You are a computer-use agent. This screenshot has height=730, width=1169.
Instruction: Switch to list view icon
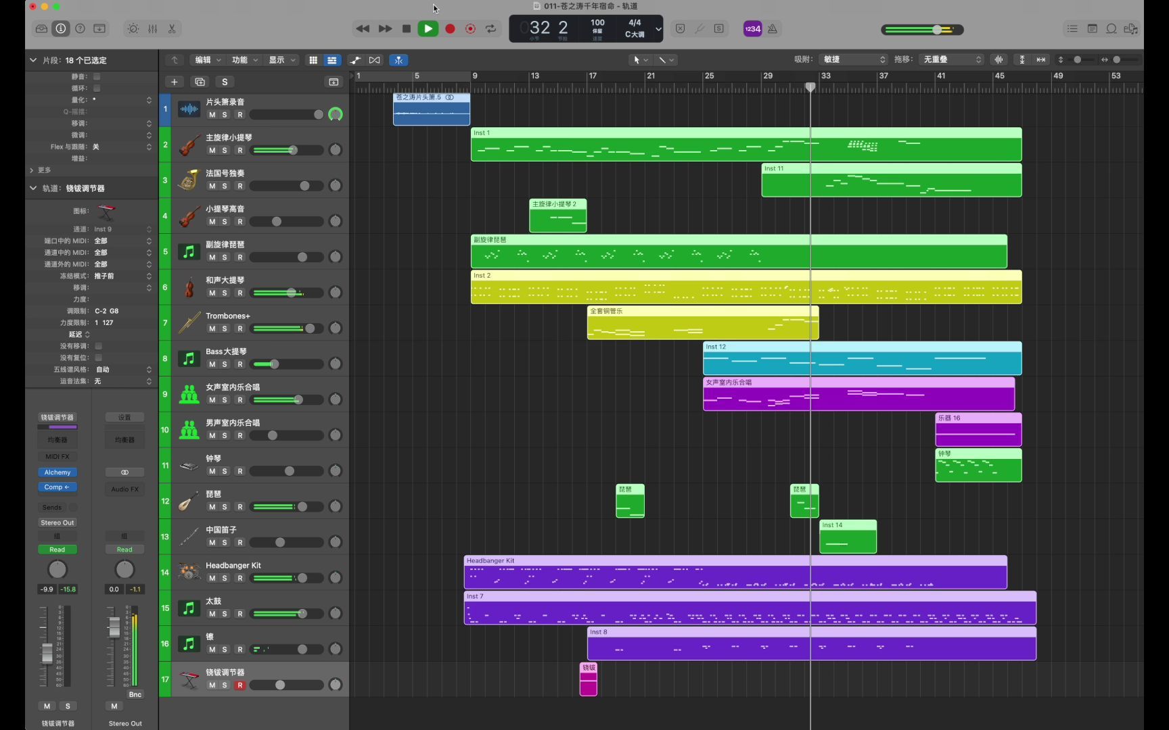331,60
